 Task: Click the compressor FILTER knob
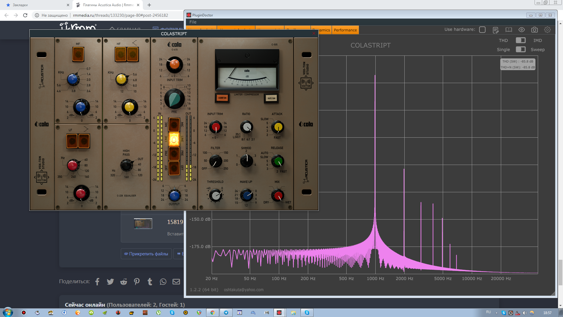pyautogui.click(x=216, y=161)
